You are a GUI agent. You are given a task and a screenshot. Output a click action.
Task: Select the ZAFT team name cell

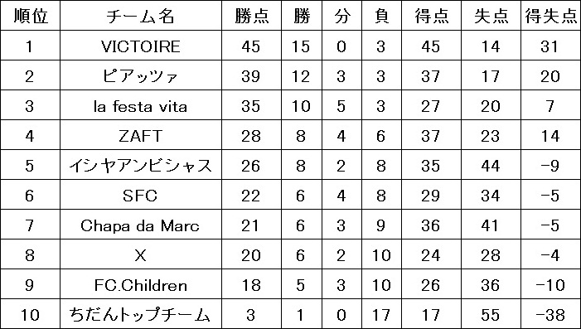point(141,135)
